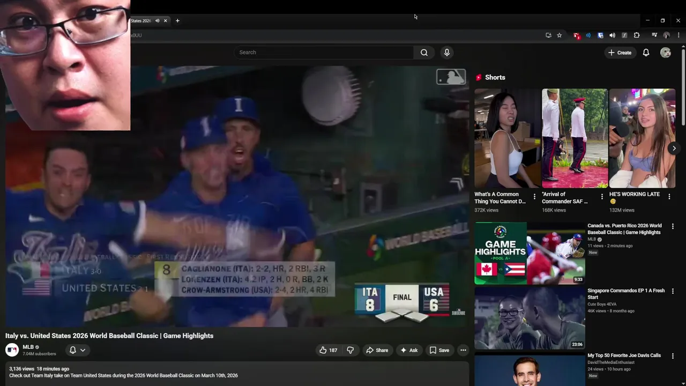Image resolution: width=686 pixels, height=386 pixels.
Task: Open options for "HE'S WORKING LATE" short
Action: click(x=669, y=197)
